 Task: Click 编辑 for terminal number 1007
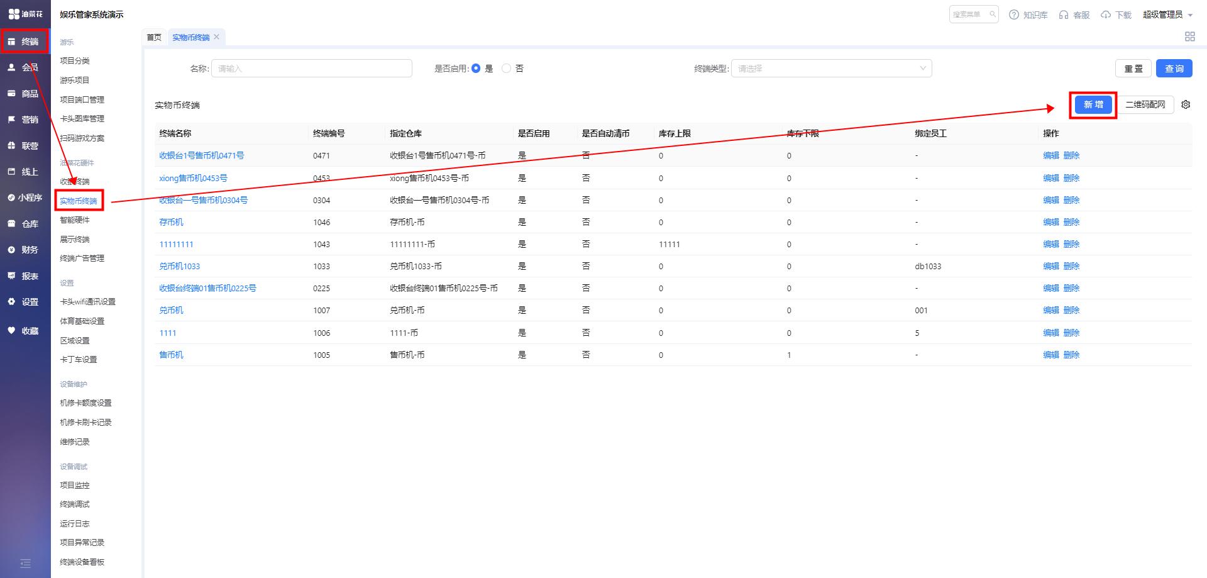pos(1051,310)
